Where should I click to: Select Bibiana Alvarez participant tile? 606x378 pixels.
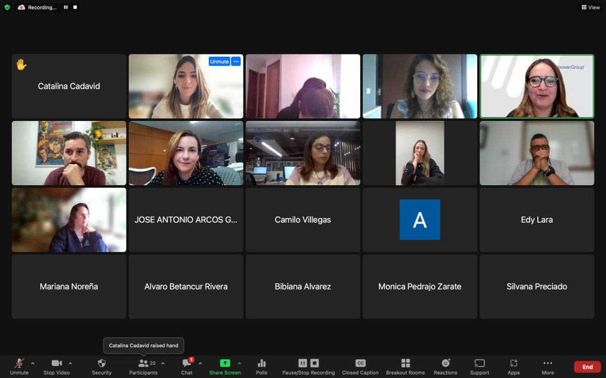point(303,286)
